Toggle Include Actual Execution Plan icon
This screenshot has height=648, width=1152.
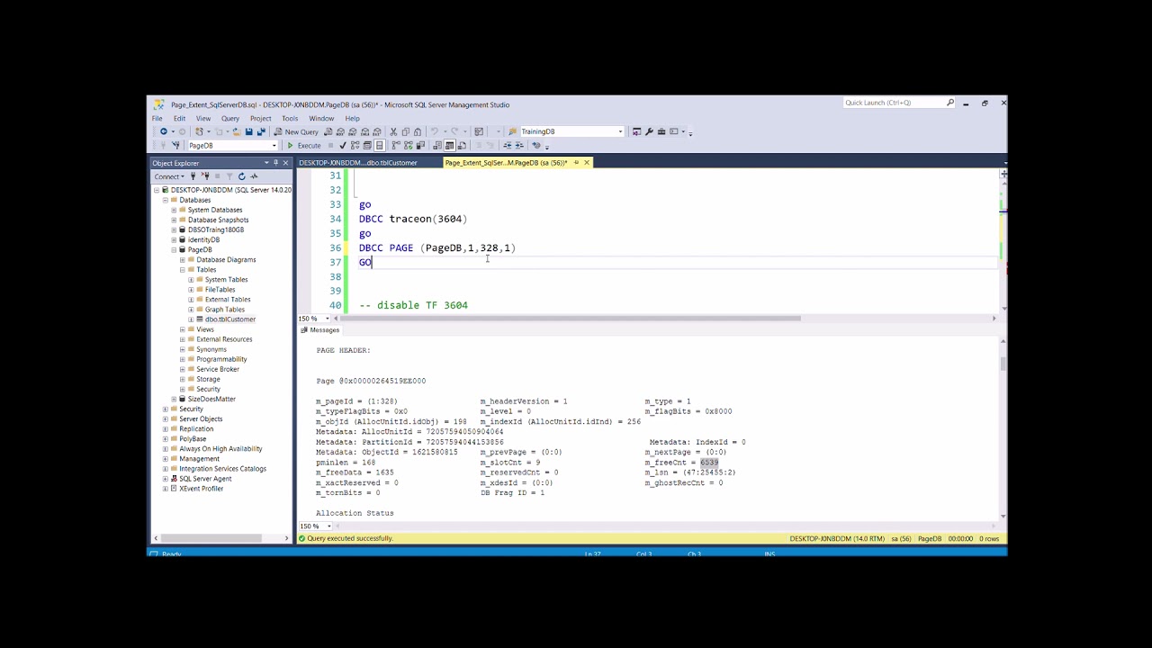pyautogui.click(x=396, y=145)
